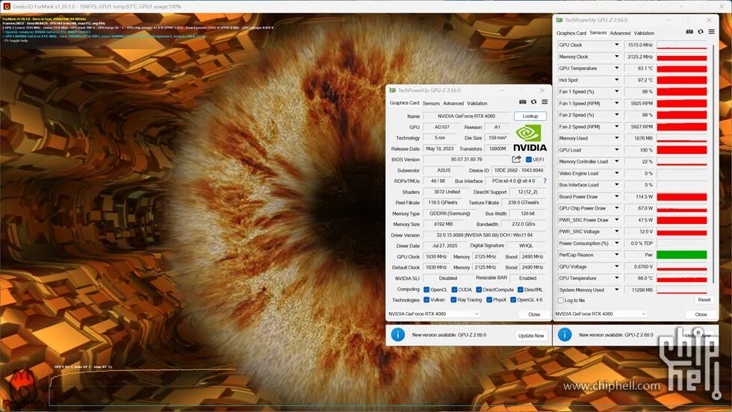Expand the Hot Spot sensor dropdown
The image size is (732, 412).
click(x=617, y=80)
